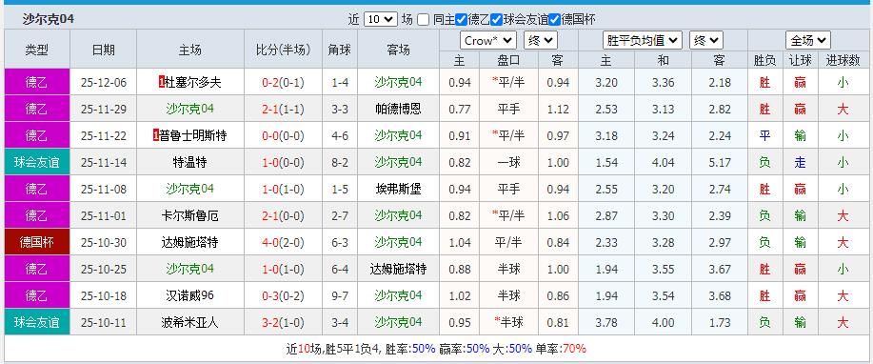Click the 埃弗斯堡 away team
The image size is (873, 364).
tap(398, 189)
